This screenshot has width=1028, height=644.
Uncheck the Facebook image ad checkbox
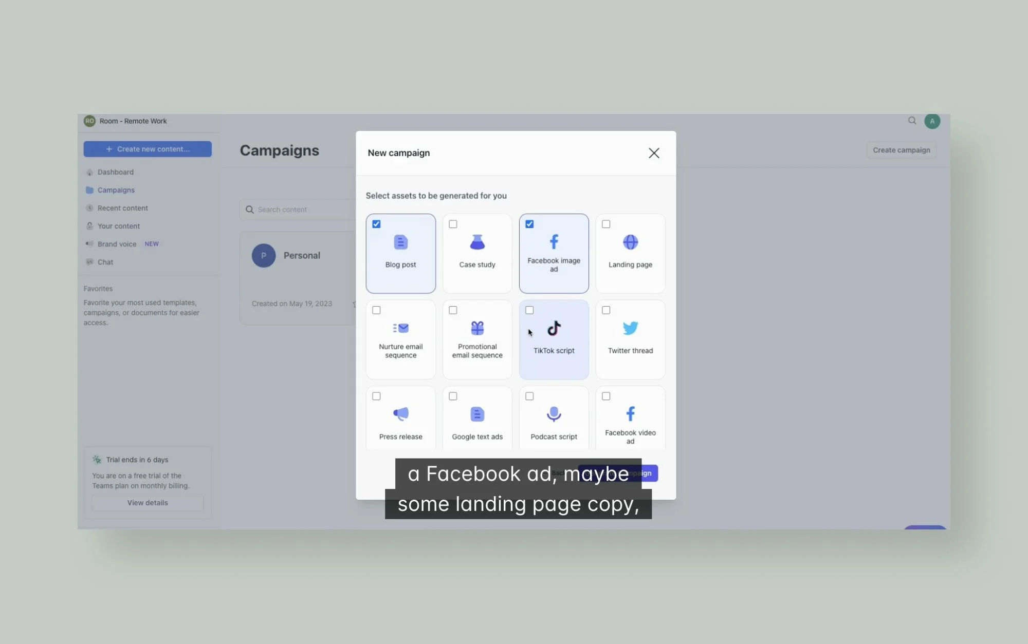(x=529, y=224)
